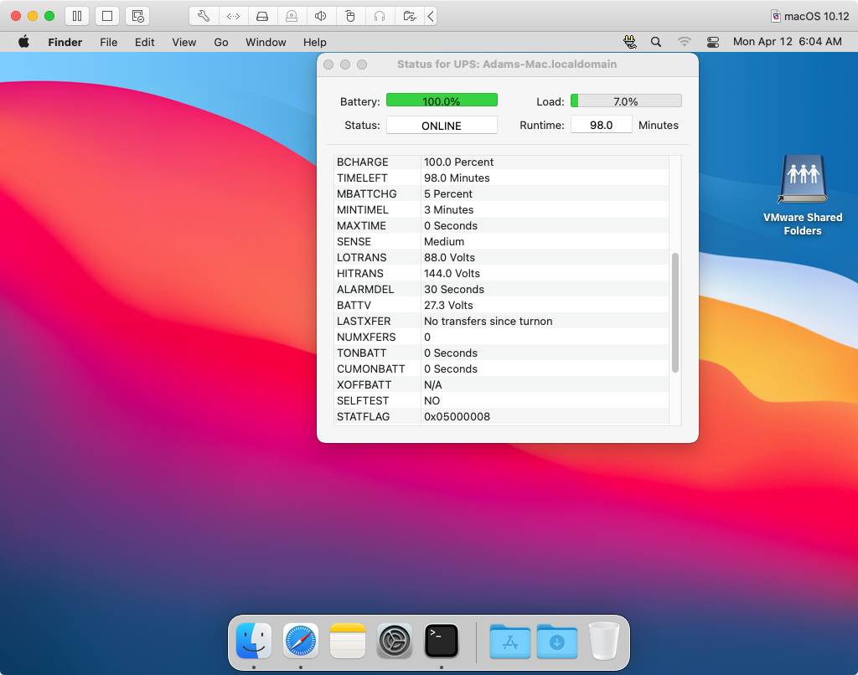Click the Battery 100.0% progress bar
Viewport: 858px width, 675px height.
442,100
